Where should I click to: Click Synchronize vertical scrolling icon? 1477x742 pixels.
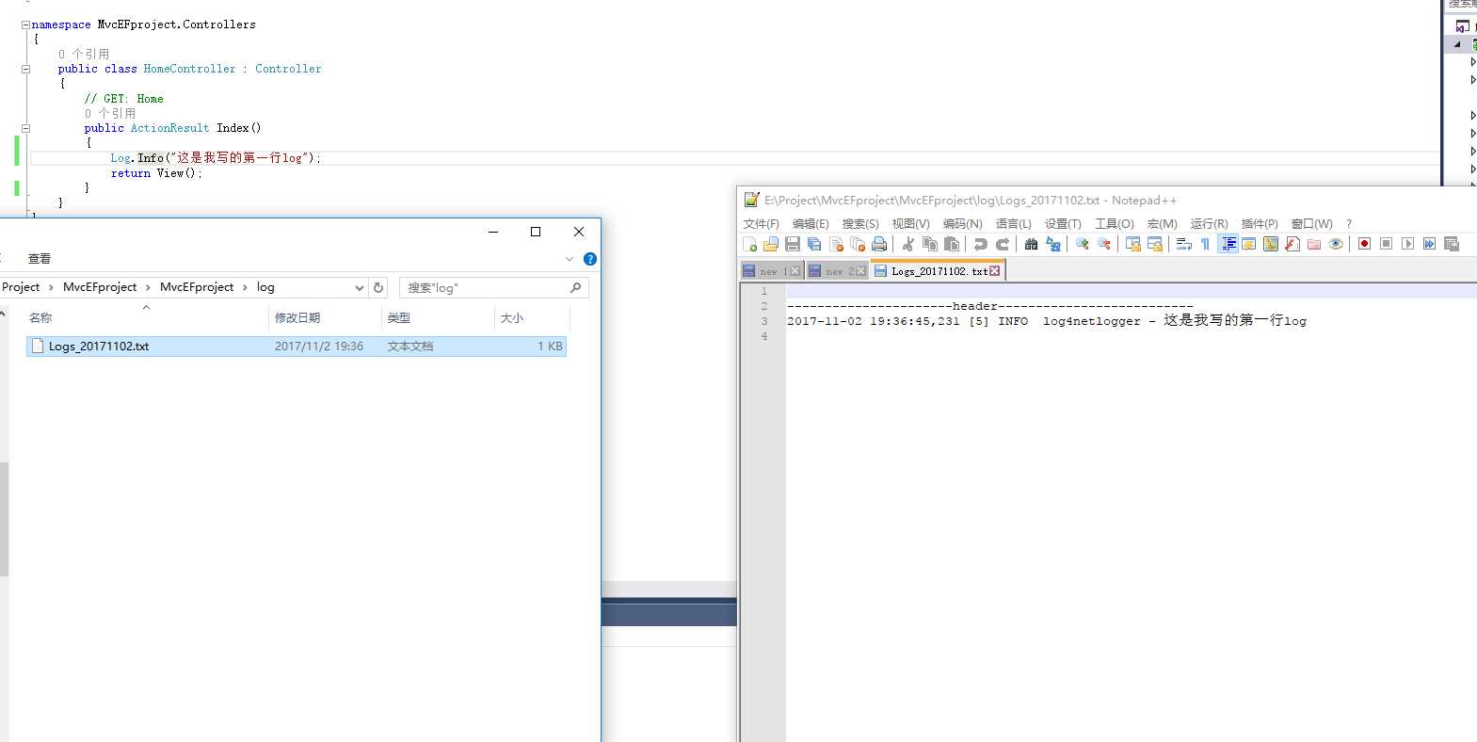tap(1133, 244)
